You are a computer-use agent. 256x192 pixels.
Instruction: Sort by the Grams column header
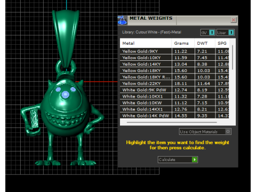(183, 43)
